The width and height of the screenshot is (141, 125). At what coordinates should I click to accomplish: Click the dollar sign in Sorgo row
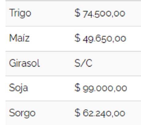tap(77, 112)
